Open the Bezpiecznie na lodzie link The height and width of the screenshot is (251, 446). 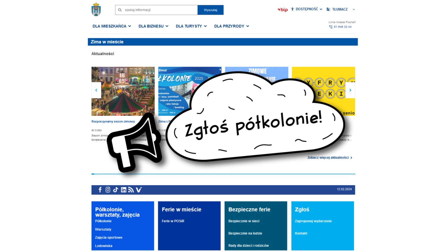pyautogui.click(x=245, y=233)
